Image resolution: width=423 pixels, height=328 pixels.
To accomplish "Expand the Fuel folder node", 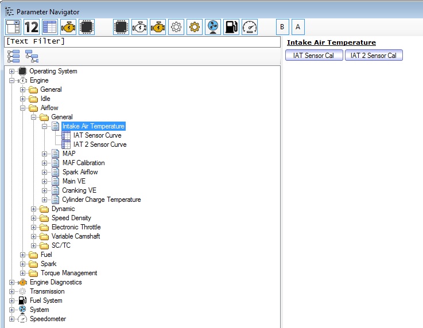I will pos(23,255).
